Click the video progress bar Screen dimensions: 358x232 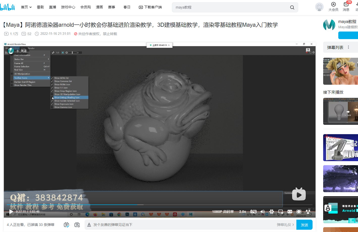(160, 205)
